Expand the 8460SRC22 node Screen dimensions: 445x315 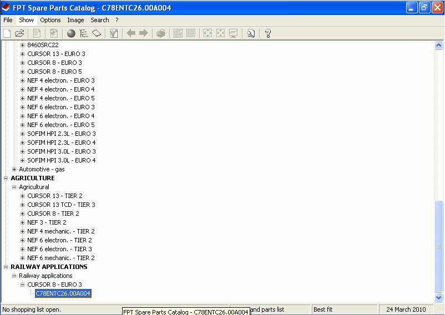click(22, 45)
